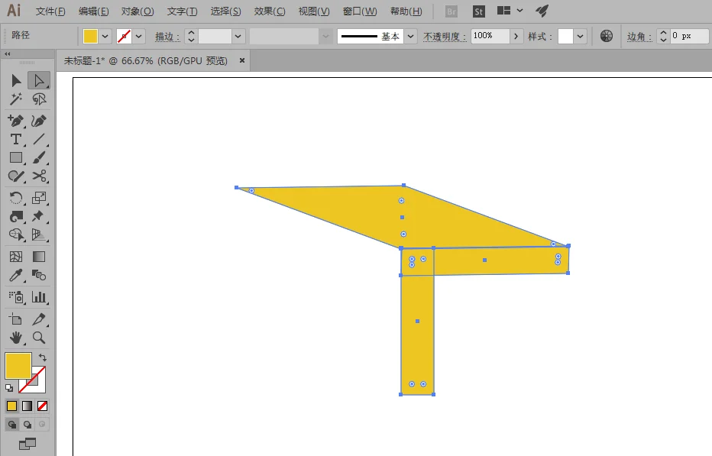Viewport: 712px width, 456px height.
Task: Open the 边角 corners panel link
Action: tap(639, 37)
